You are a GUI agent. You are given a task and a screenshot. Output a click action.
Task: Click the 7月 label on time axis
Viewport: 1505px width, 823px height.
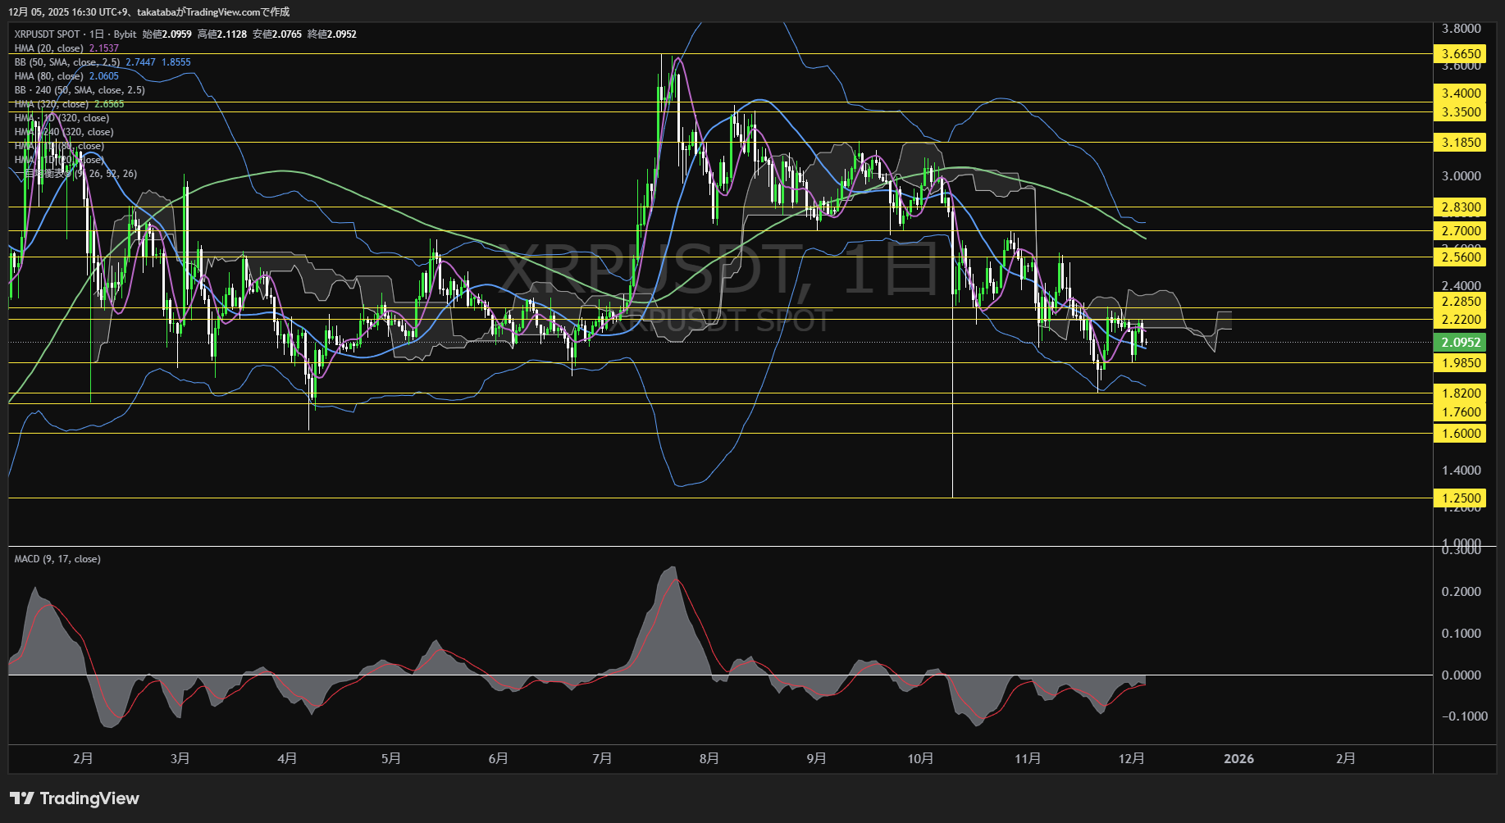(602, 759)
